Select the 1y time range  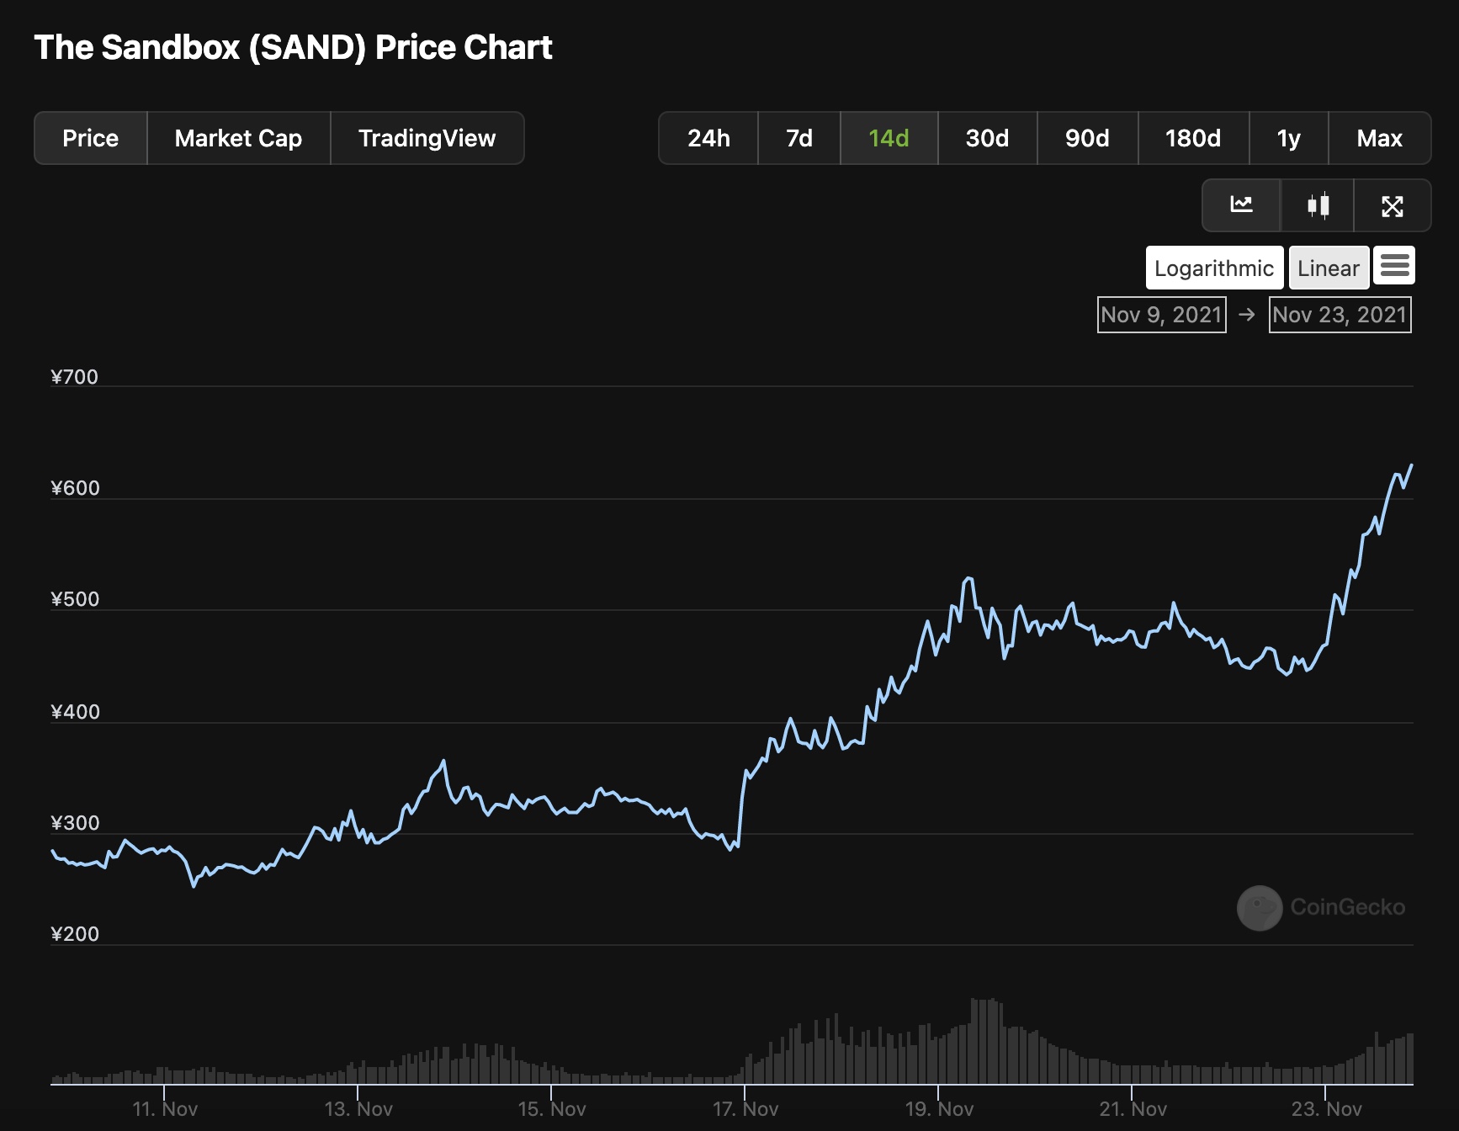1288,138
